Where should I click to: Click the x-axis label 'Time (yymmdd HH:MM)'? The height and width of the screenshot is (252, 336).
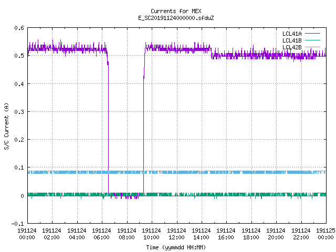(x=176, y=247)
